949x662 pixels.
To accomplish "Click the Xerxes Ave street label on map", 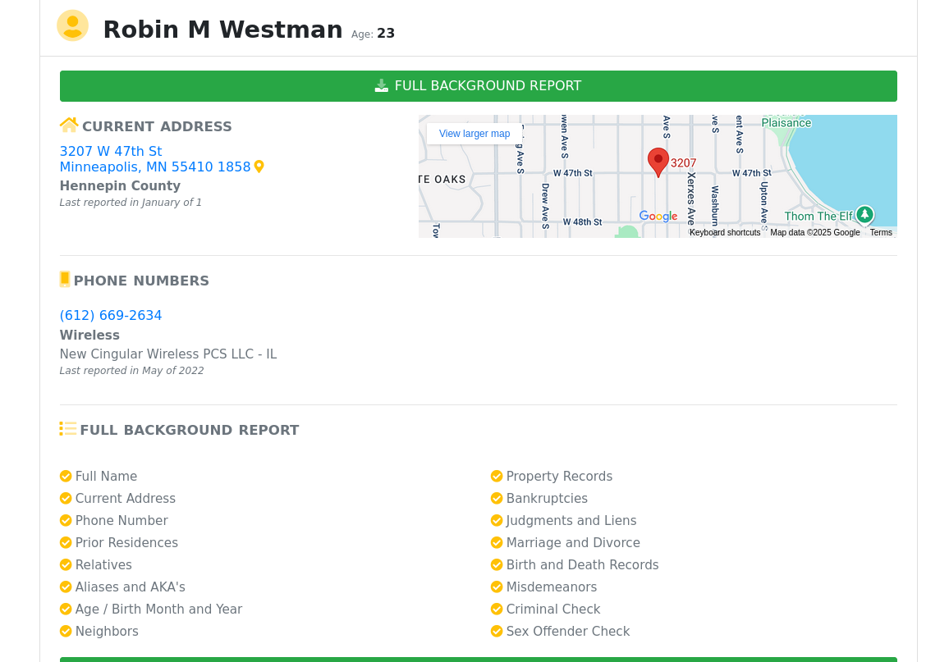I will click(x=691, y=199).
